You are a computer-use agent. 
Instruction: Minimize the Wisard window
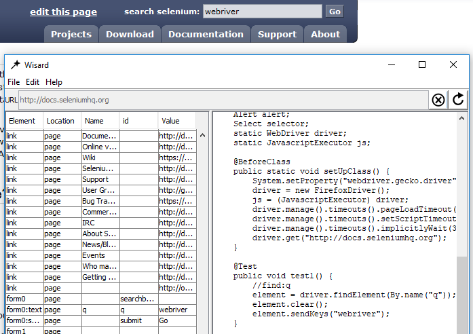coord(392,64)
